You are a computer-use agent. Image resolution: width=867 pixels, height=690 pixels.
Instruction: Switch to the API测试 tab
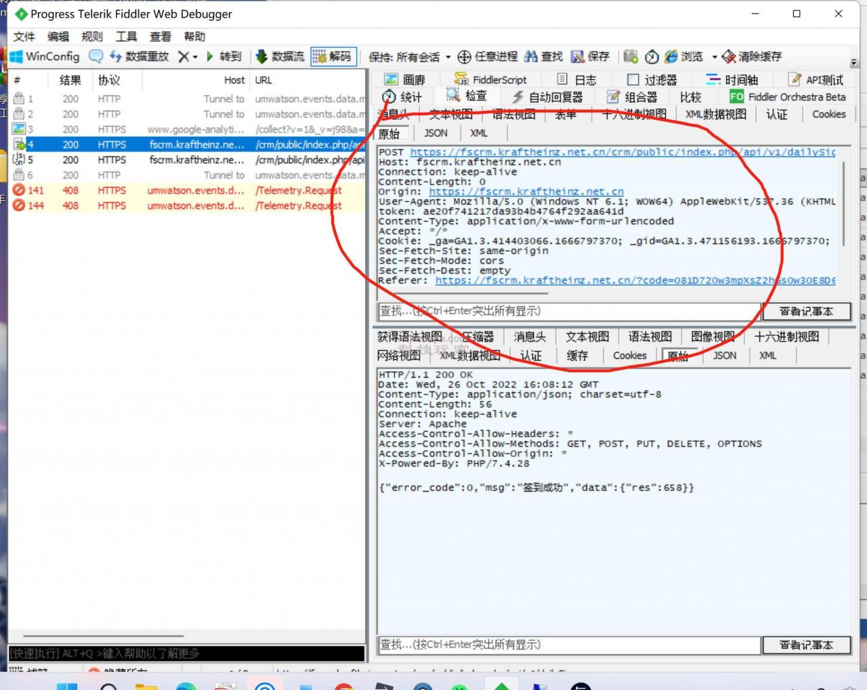click(816, 79)
